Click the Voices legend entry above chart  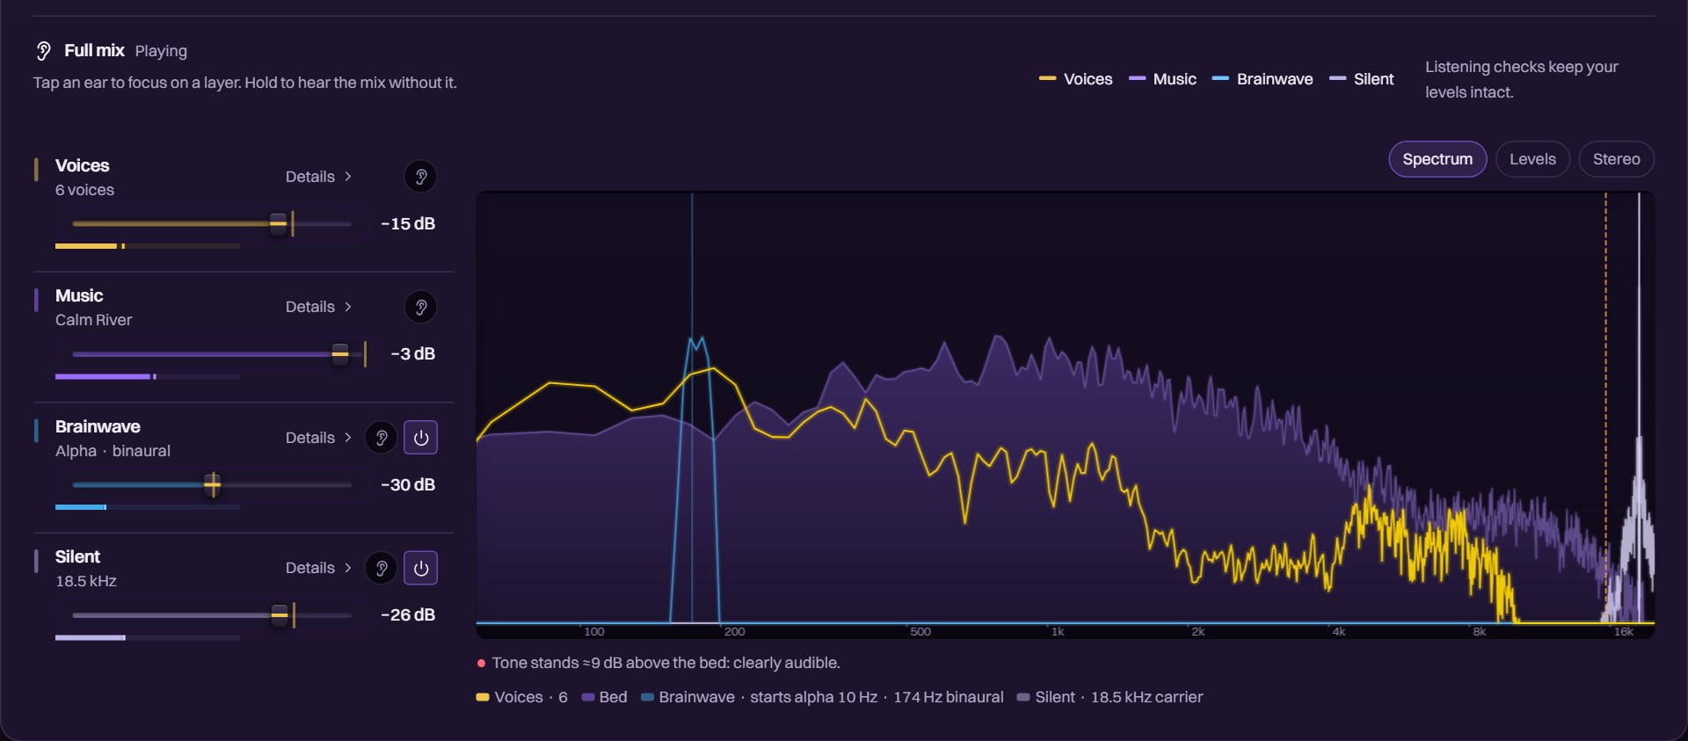tap(1075, 79)
